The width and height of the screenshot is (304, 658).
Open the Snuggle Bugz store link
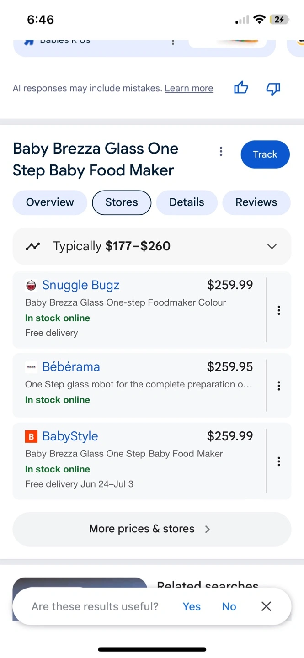80,285
